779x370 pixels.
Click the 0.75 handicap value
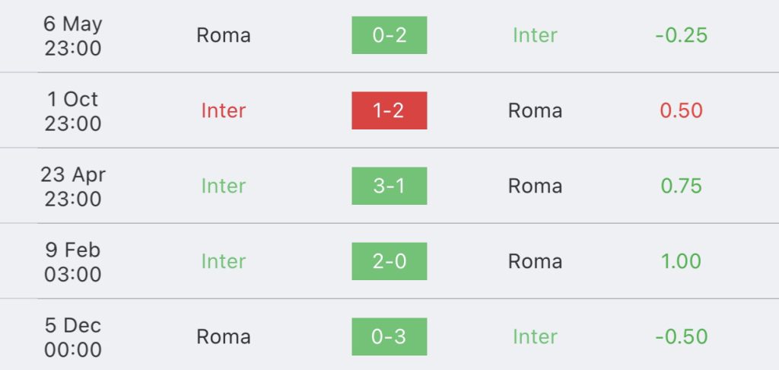(681, 186)
